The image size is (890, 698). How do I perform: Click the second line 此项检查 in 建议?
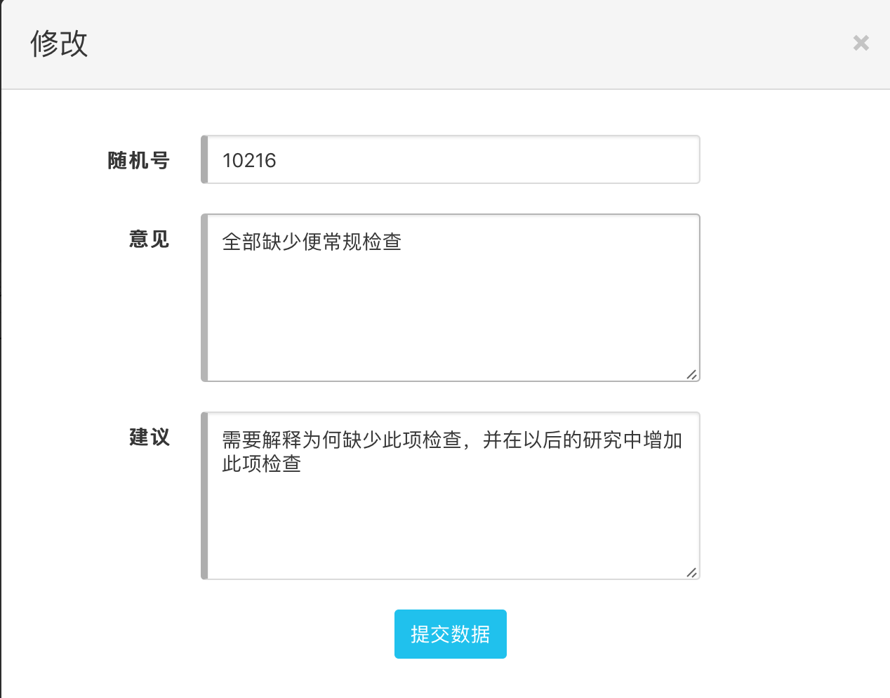tap(262, 464)
